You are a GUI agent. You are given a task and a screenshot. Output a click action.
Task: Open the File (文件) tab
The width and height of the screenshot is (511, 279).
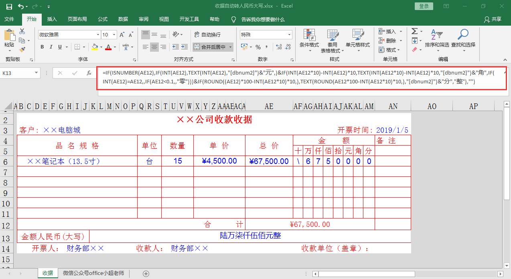click(x=9, y=19)
